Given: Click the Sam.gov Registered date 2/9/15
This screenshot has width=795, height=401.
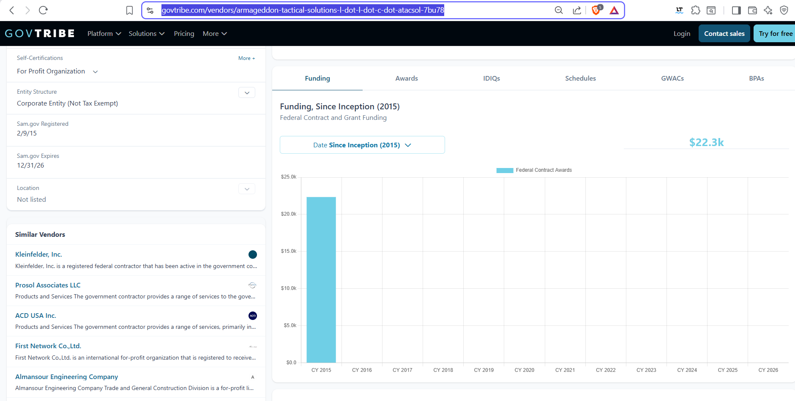Looking at the screenshot, I should (27, 133).
